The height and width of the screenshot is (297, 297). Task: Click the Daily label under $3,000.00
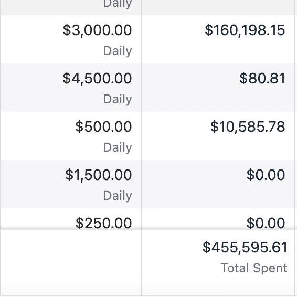[x=118, y=51]
